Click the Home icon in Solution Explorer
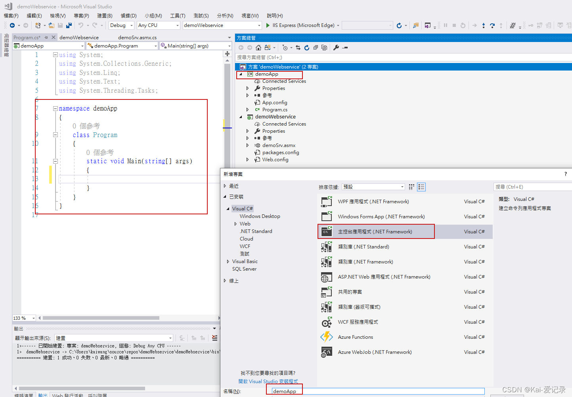Image resolution: width=572 pixels, height=397 pixels. pos(258,48)
